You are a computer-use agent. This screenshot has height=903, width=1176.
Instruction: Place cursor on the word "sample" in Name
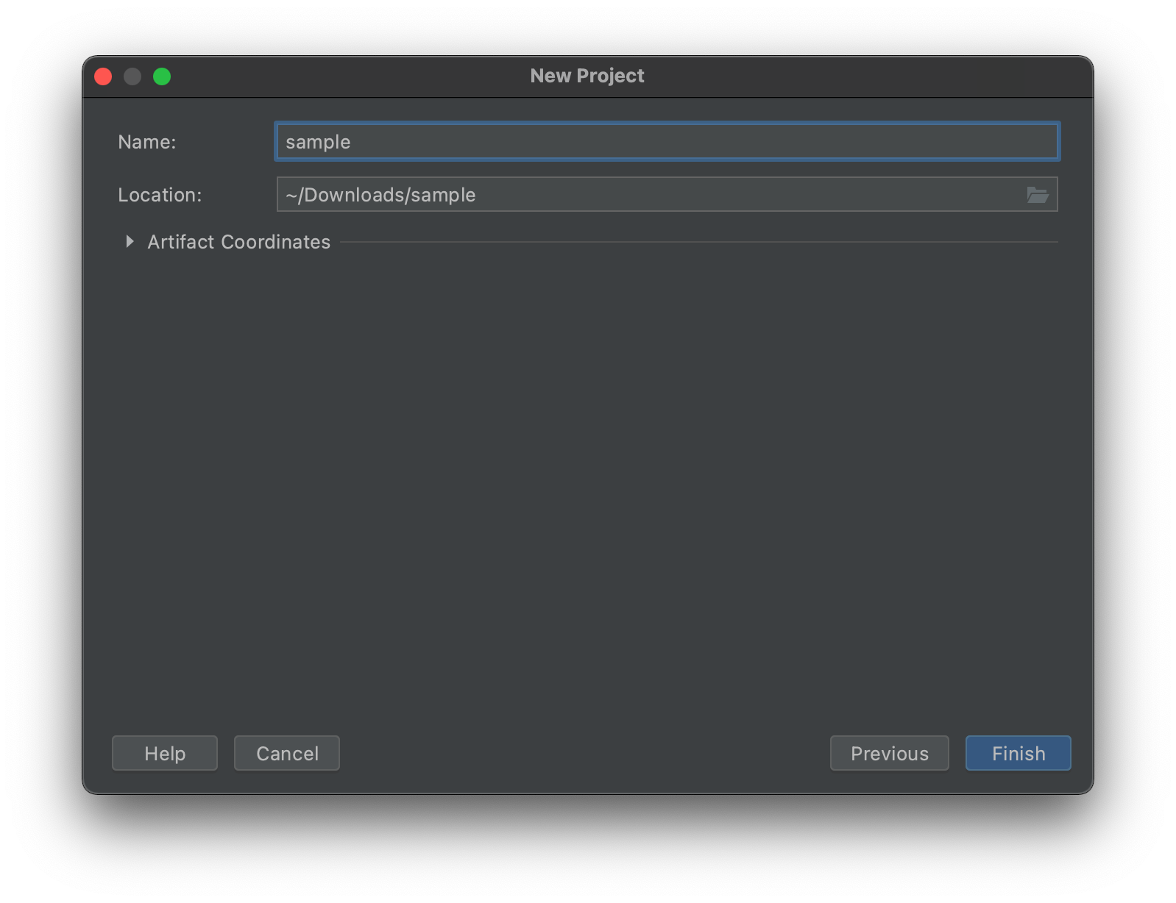318,142
